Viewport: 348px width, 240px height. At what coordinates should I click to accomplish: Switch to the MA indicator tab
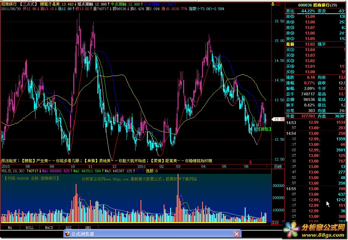(x=10, y=228)
